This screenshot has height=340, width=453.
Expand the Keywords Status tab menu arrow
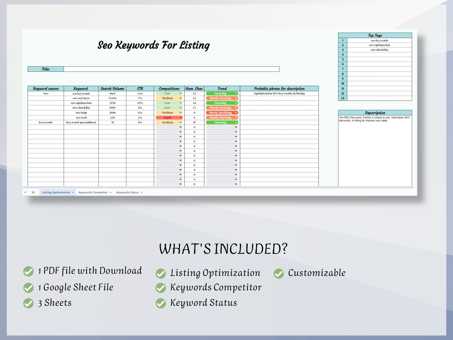(x=142, y=193)
